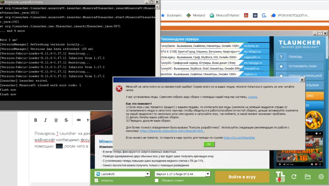Expand the version 1.17.1-forge dropdown
Image resolution: width=329 pixels, height=186 pixels.
tap(208, 174)
